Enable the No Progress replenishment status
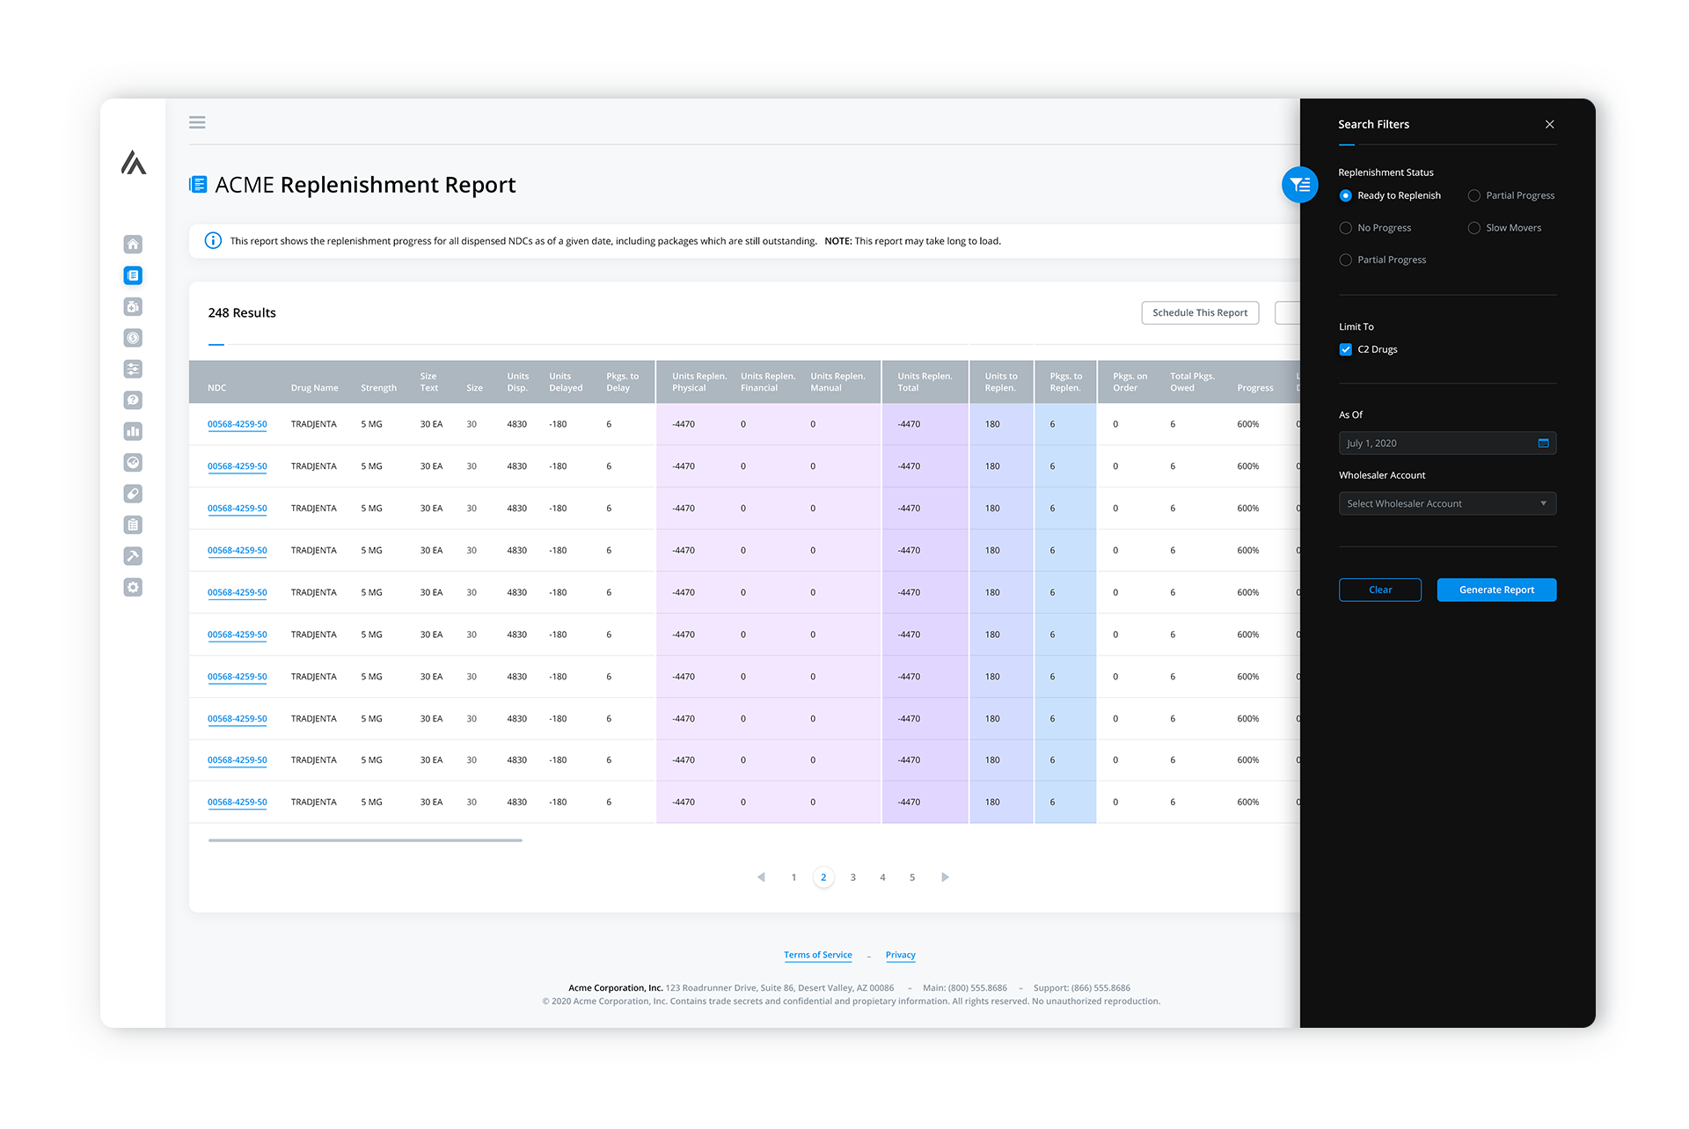Viewport: 1689px width, 1129px height. point(1345,227)
